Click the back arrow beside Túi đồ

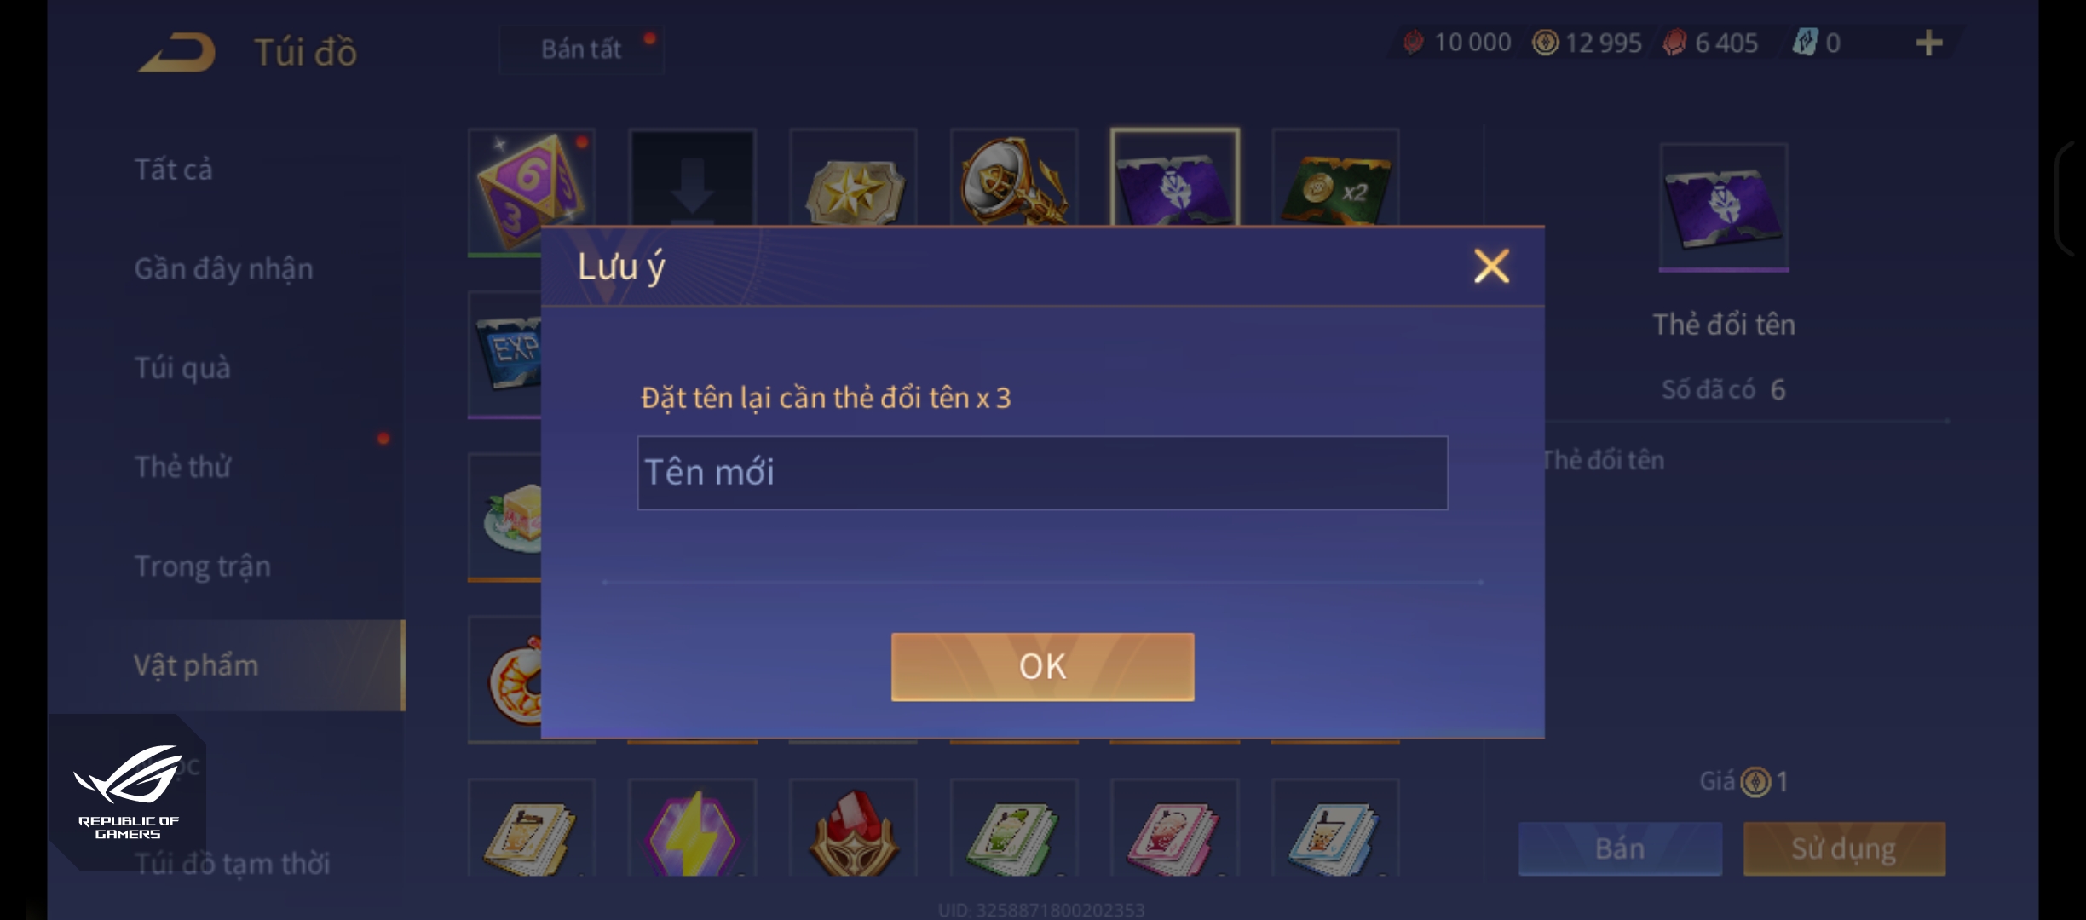176,52
